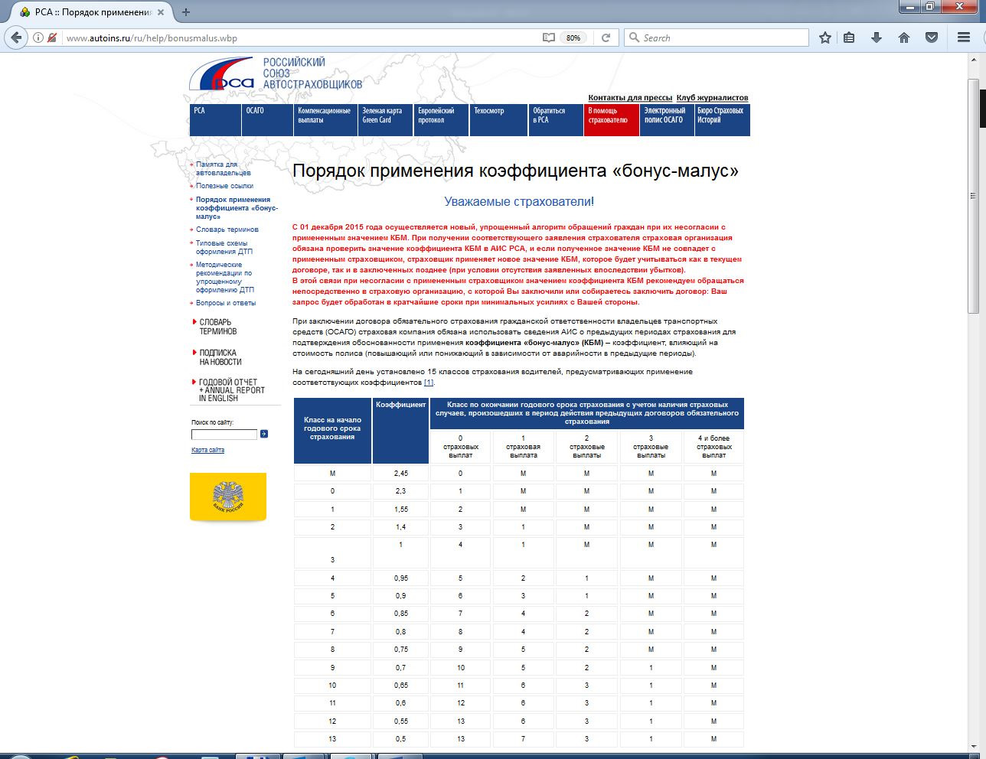Open the yellow Банк России banner
This screenshot has width=986, height=759.
click(x=228, y=497)
